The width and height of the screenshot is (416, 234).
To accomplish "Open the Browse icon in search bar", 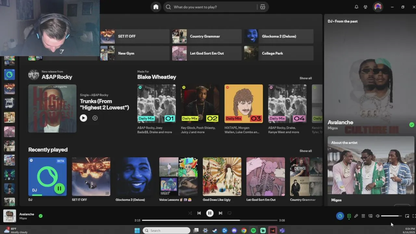I will 263,7.
